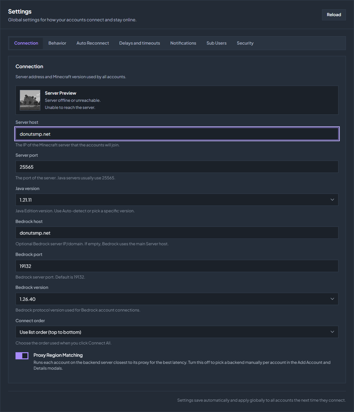Open the Java version dropdown
Image resolution: width=354 pixels, height=412 pixels.
[177, 200]
